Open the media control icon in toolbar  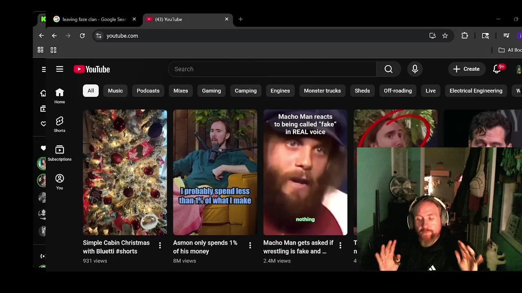point(507,36)
